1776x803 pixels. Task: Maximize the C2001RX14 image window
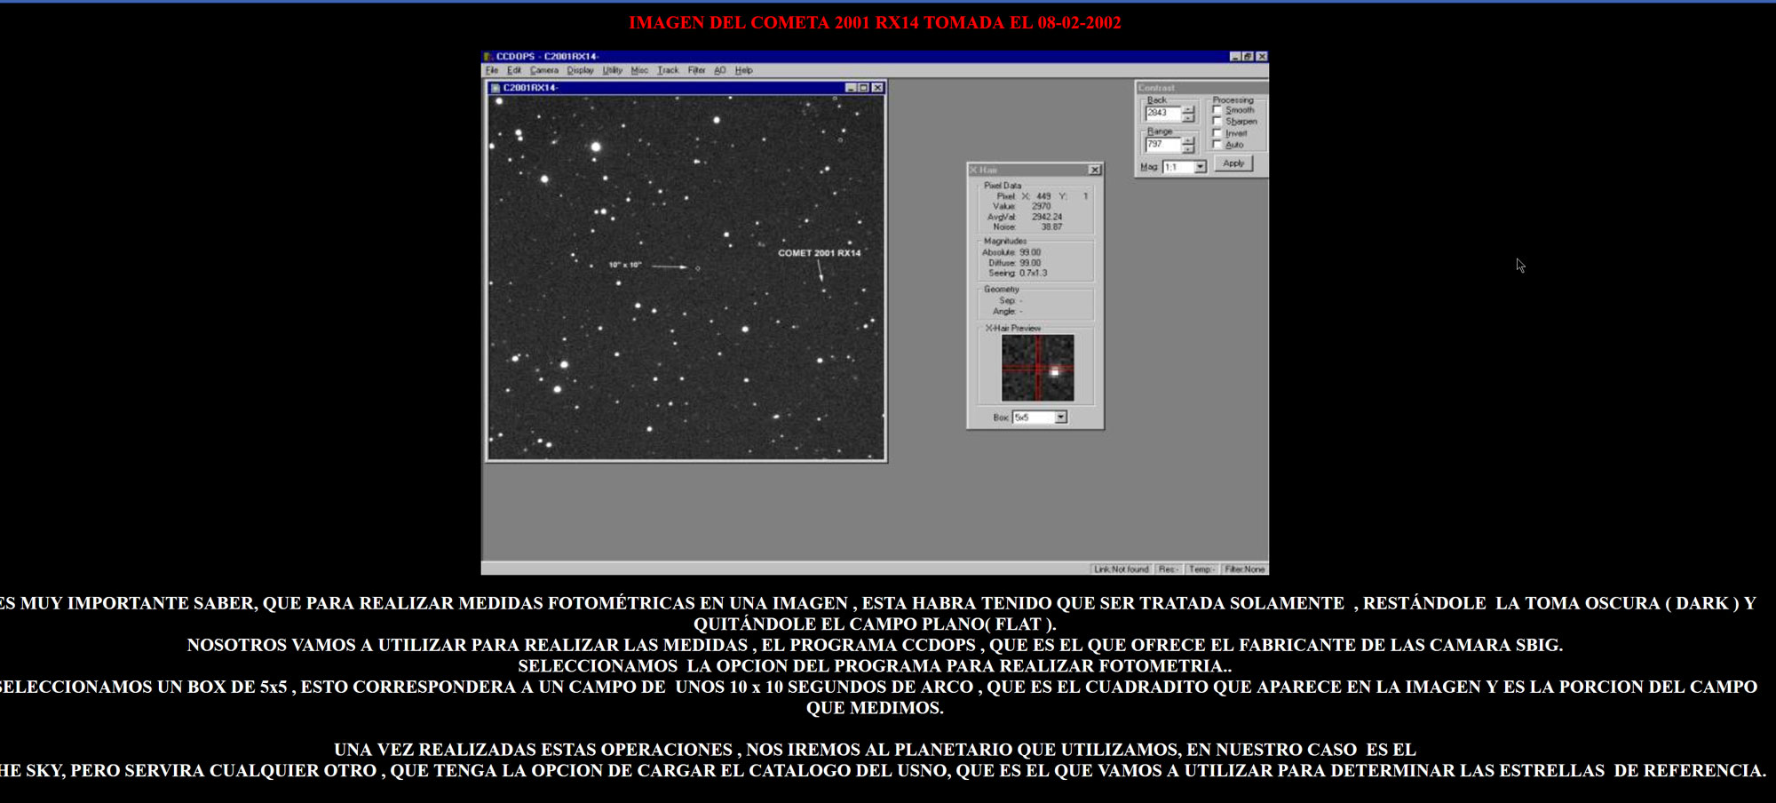(x=864, y=88)
